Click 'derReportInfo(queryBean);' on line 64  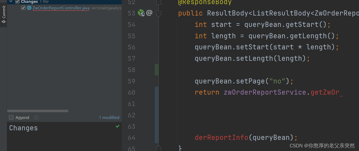tap(246, 138)
